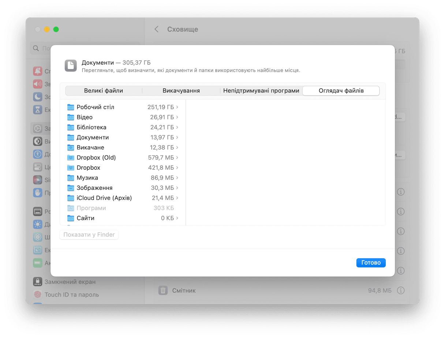Open the Викачування tab
Image resolution: width=445 pixels, height=338 pixels.
coord(181,91)
